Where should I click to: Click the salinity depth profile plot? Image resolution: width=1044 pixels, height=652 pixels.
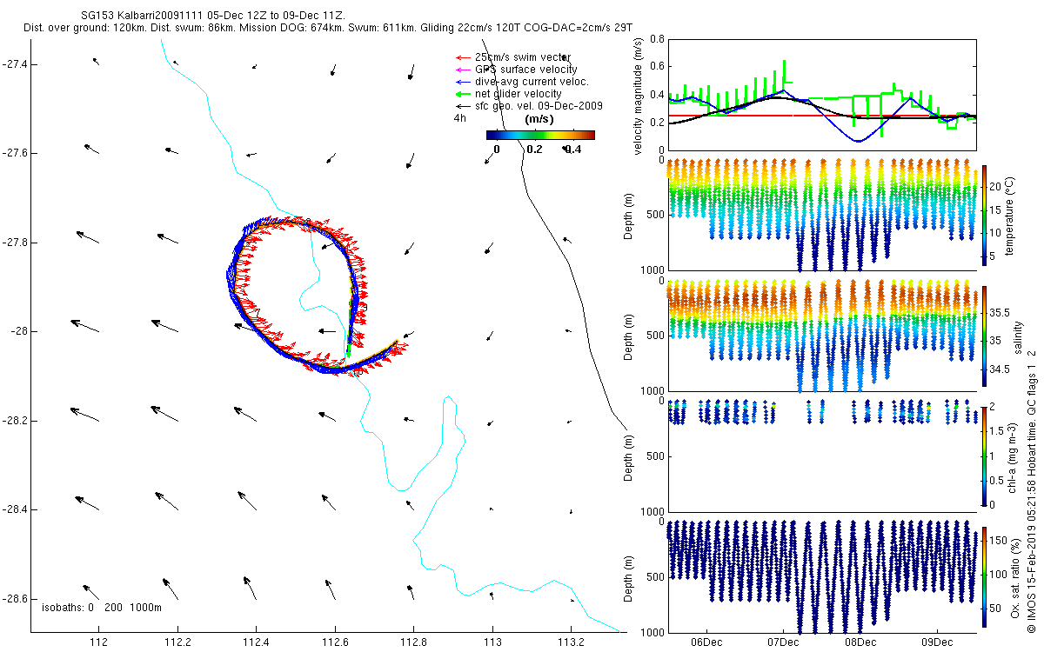pyautogui.click(x=822, y=336)
